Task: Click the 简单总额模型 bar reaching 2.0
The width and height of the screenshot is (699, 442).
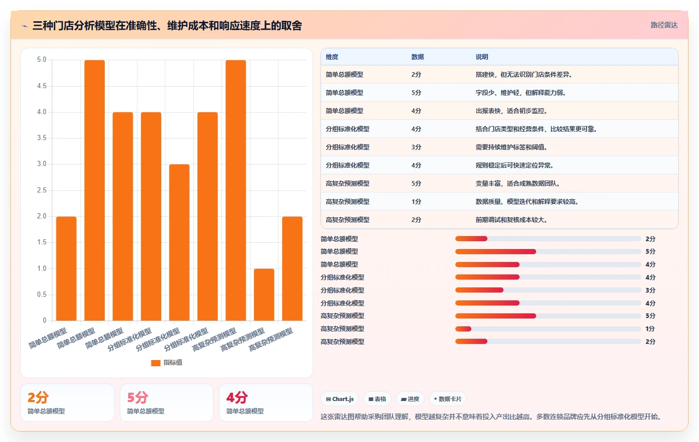Action: (66, 269)
